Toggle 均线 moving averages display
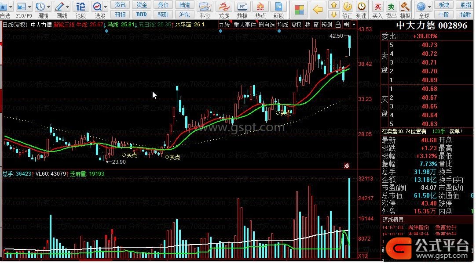Image resolution: width=476 pixels, height=263 pixels. (x=282, y=25)
